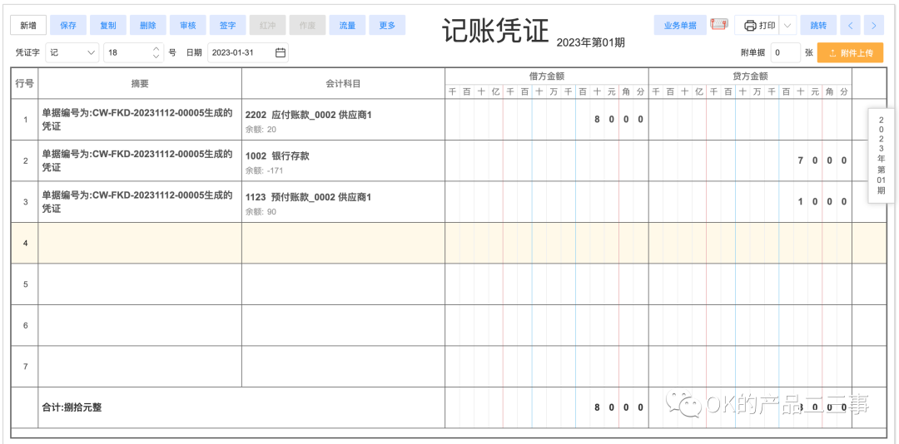Open the 凭证字 记 dropdown
The image size is (899, 444).
tap(72, 52)
